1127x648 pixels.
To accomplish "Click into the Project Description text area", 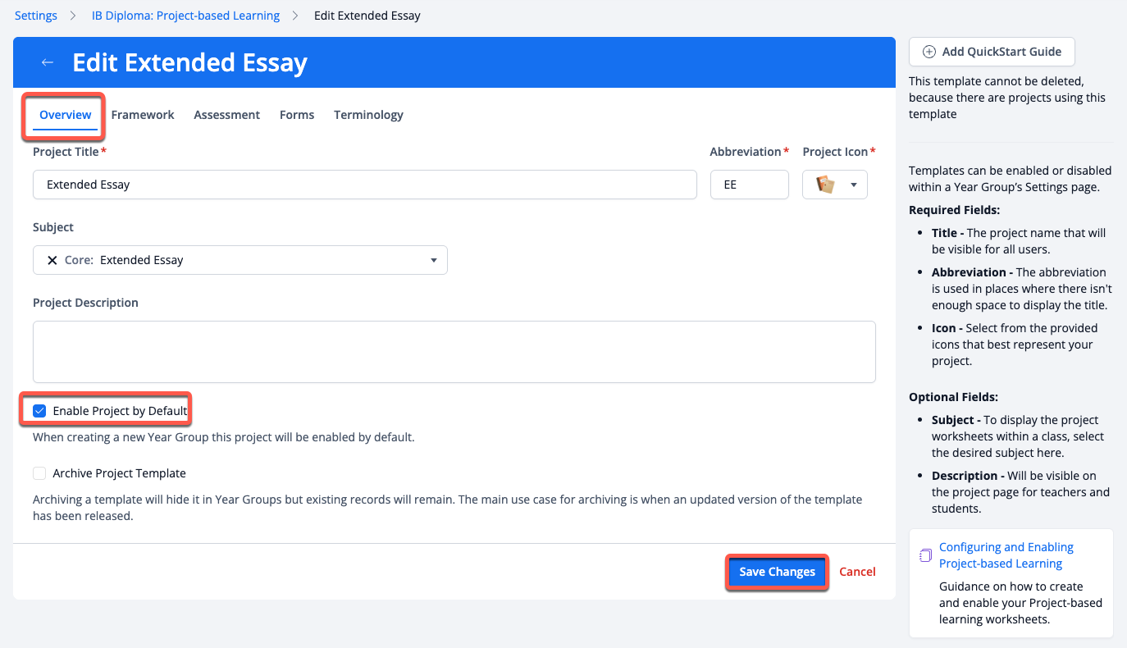I will [x=454, y=351].
